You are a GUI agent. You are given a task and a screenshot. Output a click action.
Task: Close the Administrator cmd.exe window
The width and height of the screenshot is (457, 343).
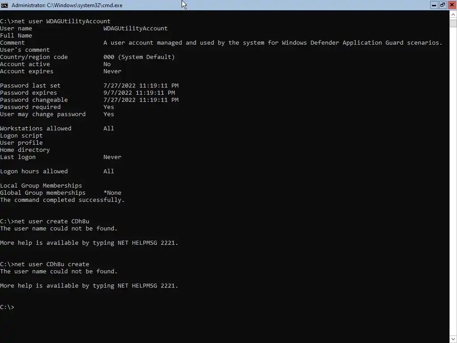(452, 5)
